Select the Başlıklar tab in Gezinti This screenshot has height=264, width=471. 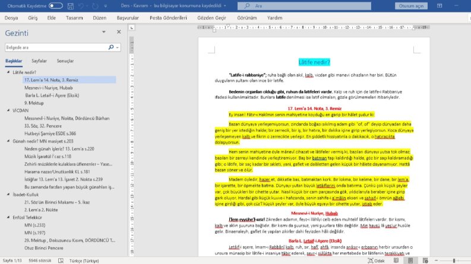click(x=14, y=61)
